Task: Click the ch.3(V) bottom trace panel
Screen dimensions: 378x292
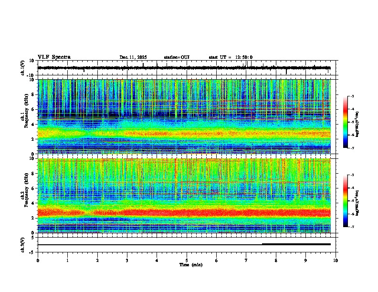Action: click(188, 245)
